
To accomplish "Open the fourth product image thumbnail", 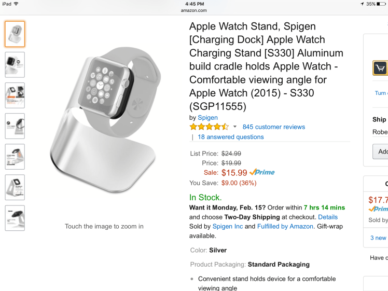I will coord(15,126).
